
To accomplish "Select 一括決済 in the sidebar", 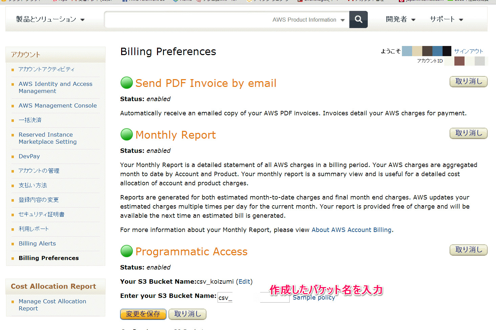I will click(30, 120).
